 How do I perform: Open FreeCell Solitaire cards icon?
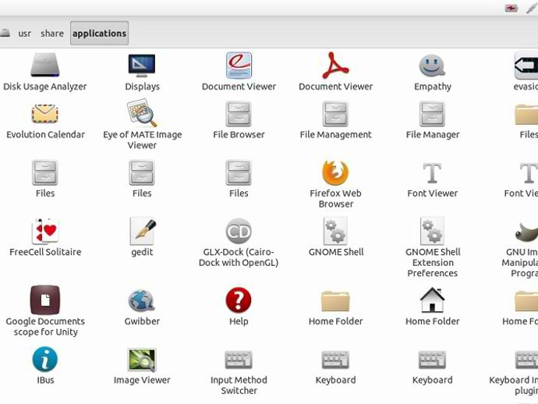tap(45, 231)
